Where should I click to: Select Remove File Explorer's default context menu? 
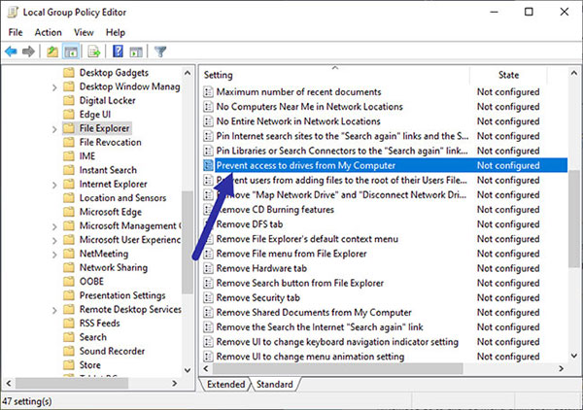307,239
